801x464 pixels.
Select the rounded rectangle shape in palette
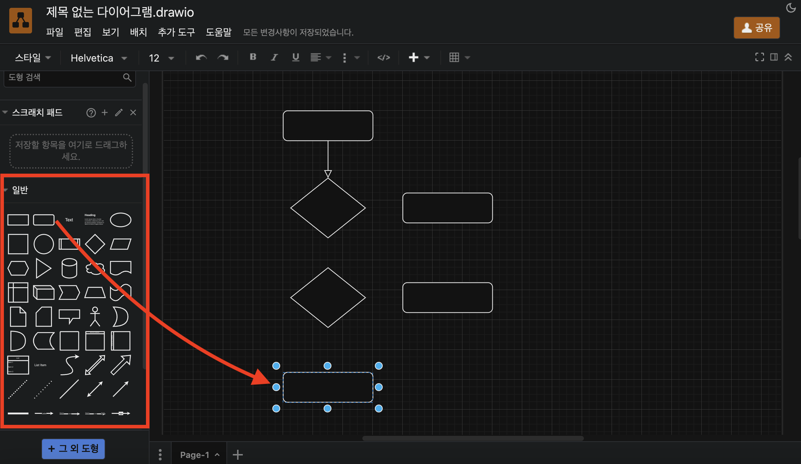pyautogui.click(x=44, y=220)
